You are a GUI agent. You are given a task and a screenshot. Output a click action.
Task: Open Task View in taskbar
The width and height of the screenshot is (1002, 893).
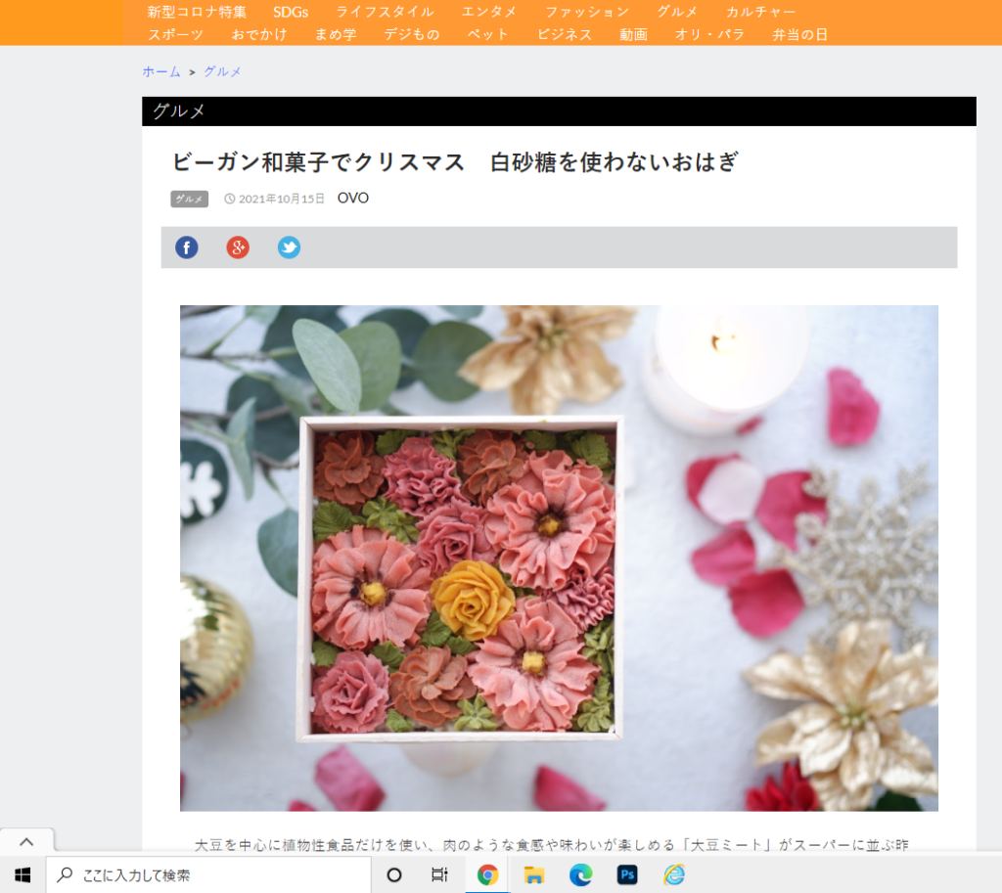tap(439, 874)
